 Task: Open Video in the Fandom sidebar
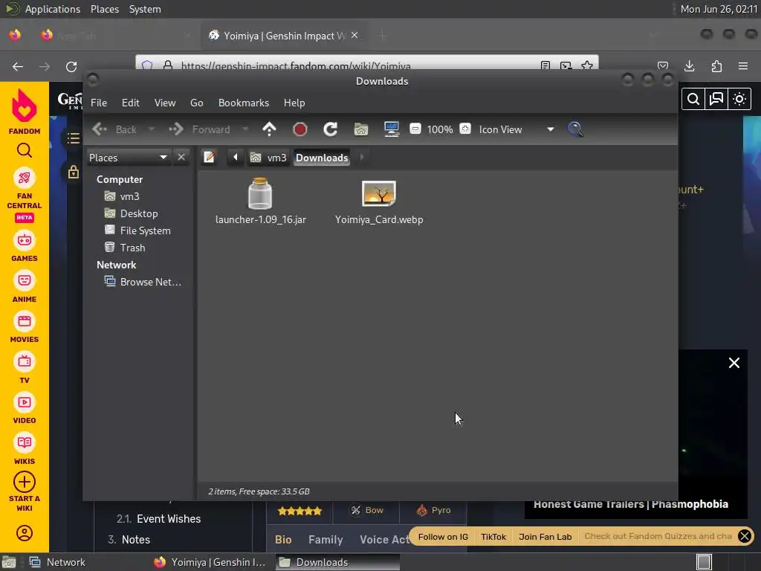click(25, 409)
